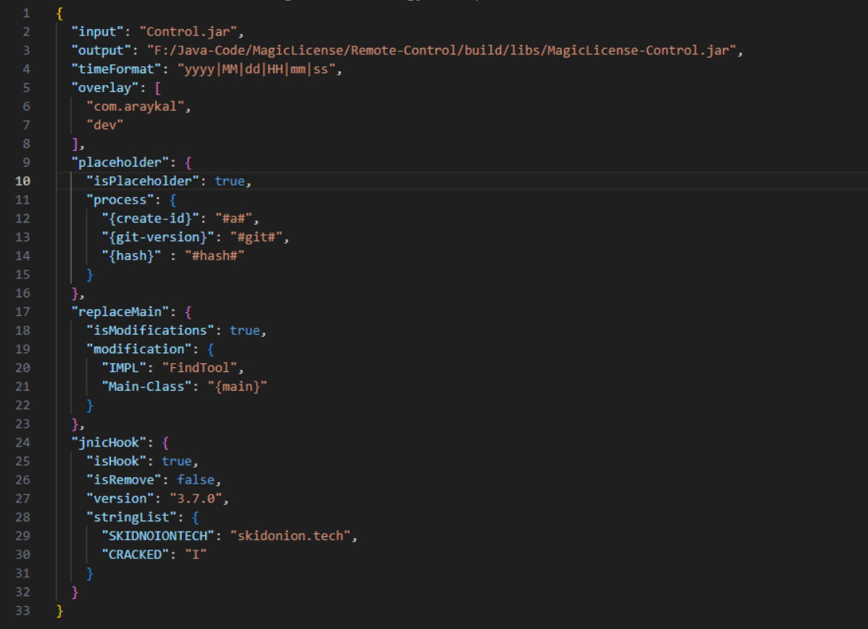Place cursor on "com.araykal" overlay entry
Screen dimensions: 868x629
click(x=138, y=106)
